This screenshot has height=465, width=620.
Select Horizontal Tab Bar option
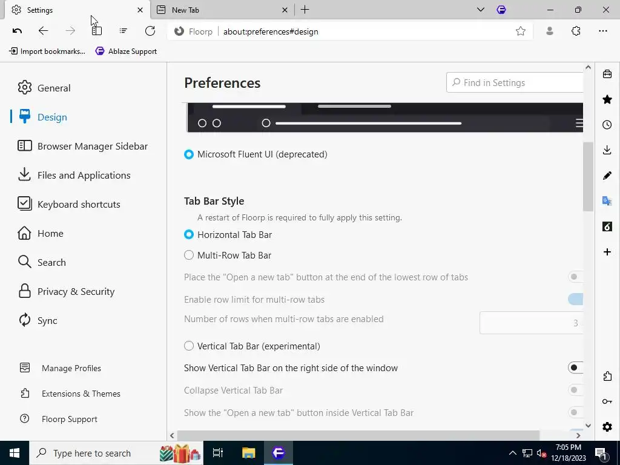(189, 234)
